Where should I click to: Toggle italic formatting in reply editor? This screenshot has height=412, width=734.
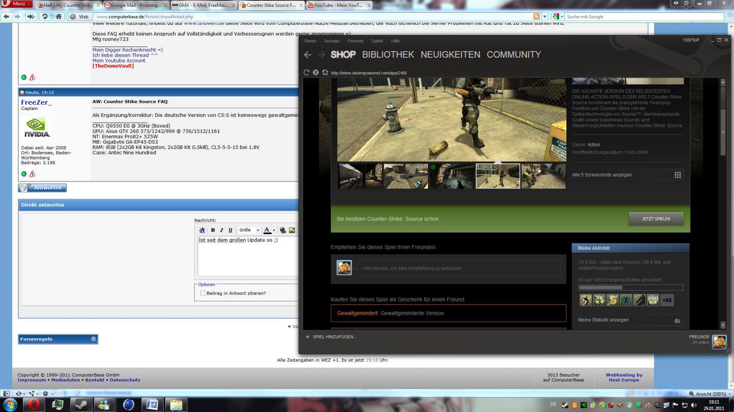(221, 230)
